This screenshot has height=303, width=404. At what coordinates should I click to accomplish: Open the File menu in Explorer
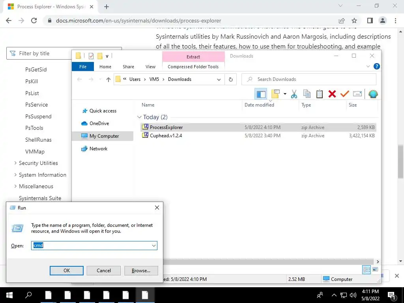click(83, 66)
